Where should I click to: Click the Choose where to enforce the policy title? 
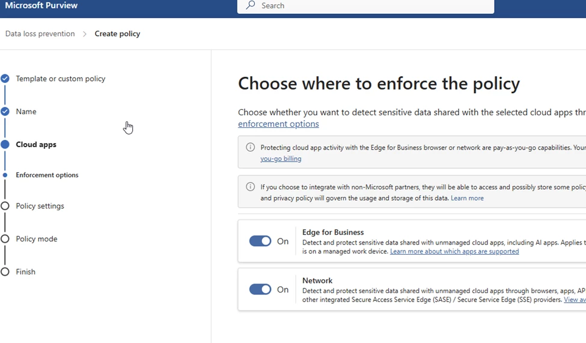tap(379, 83)
